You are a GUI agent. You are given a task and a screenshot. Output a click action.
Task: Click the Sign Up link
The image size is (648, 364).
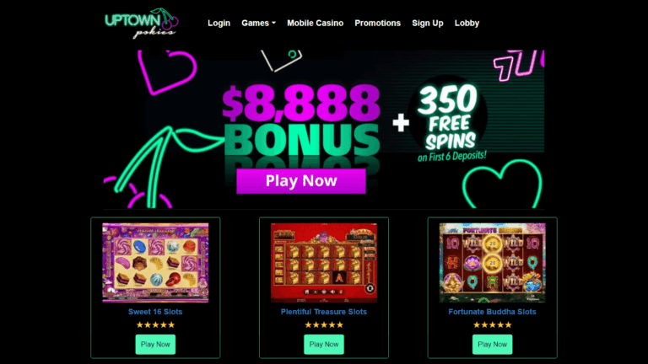[x=427, y=23]
